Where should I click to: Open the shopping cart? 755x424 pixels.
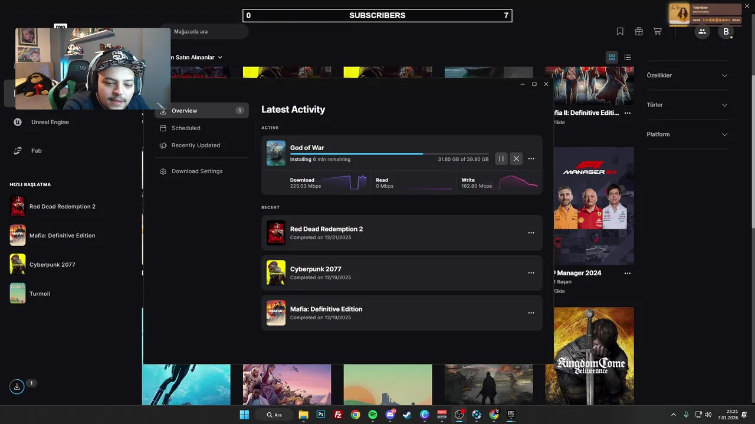coord(657,31)
